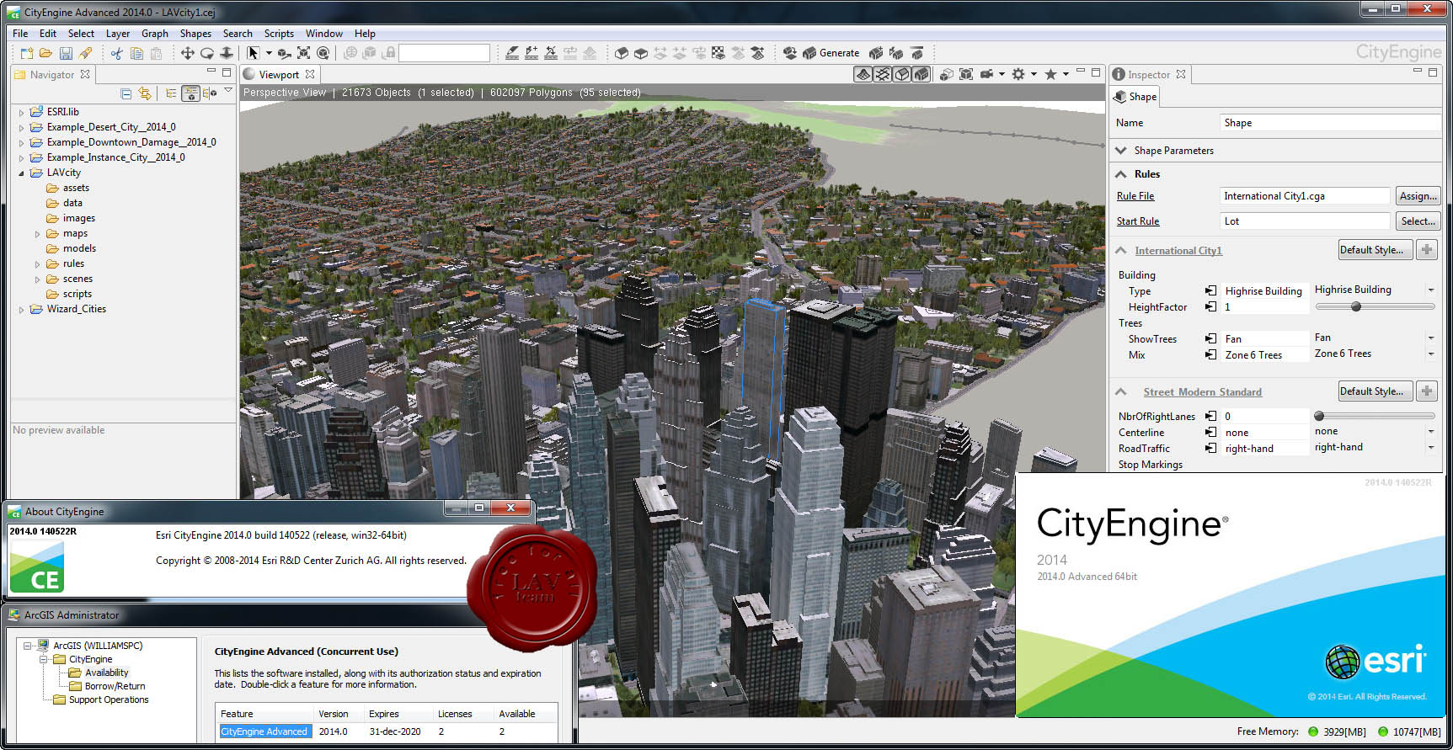Open the Street_Modern_Standard link
Screen dimensions: 1453x750
pos(1203,392)
